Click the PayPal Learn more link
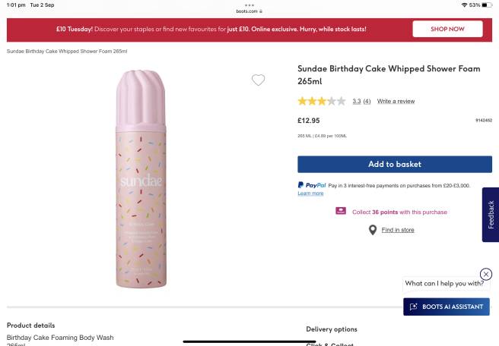499x346 pixels. point(310,193)
